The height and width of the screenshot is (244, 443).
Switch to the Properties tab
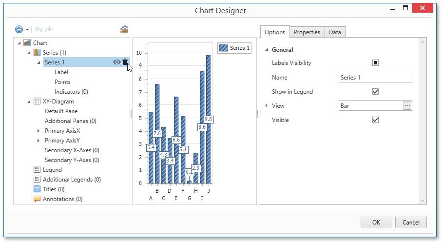[x=307, y=32]
